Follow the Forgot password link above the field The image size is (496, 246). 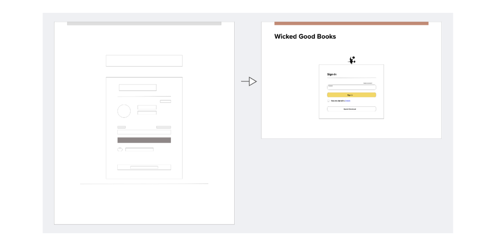368,83
